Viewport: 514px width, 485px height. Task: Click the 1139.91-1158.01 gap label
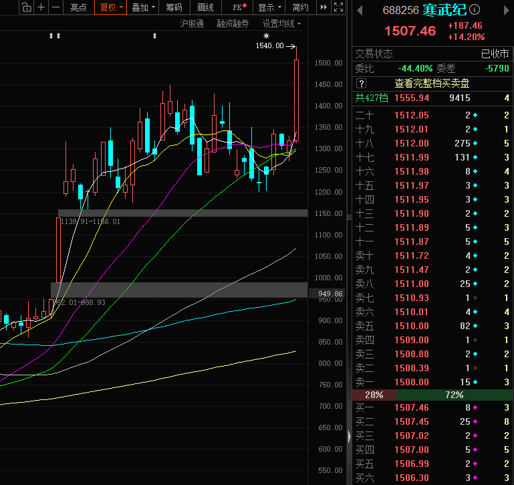[x=90, y=221]
